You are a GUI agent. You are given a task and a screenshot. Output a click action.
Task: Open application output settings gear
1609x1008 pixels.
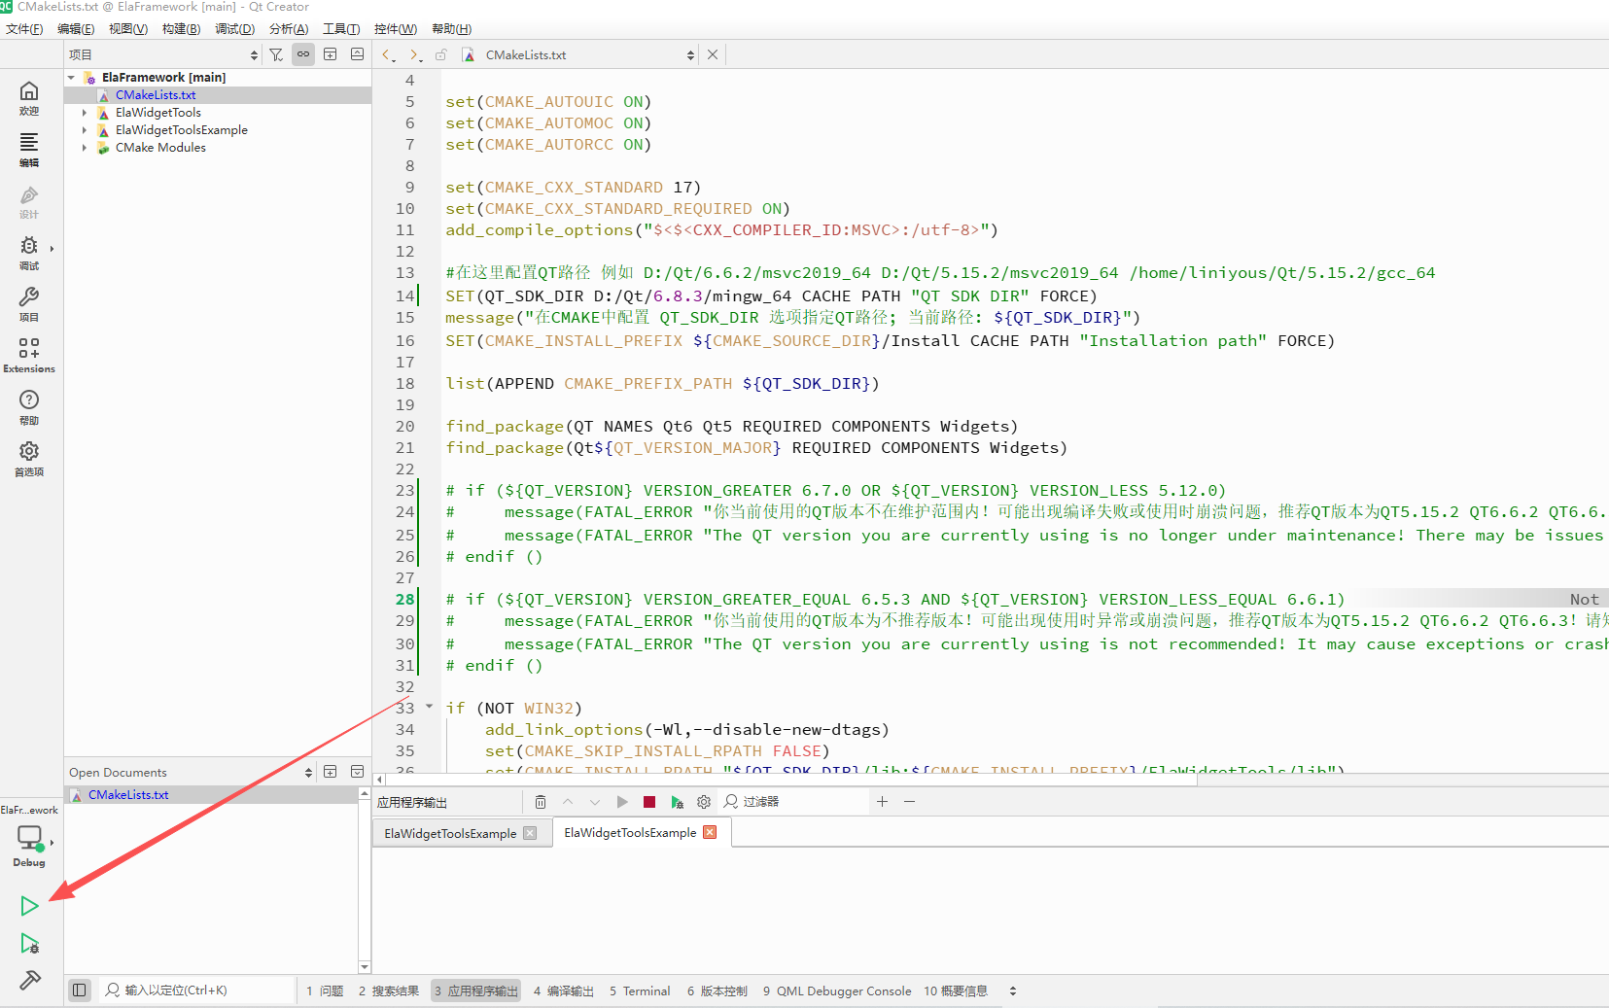tap(704, 802)
